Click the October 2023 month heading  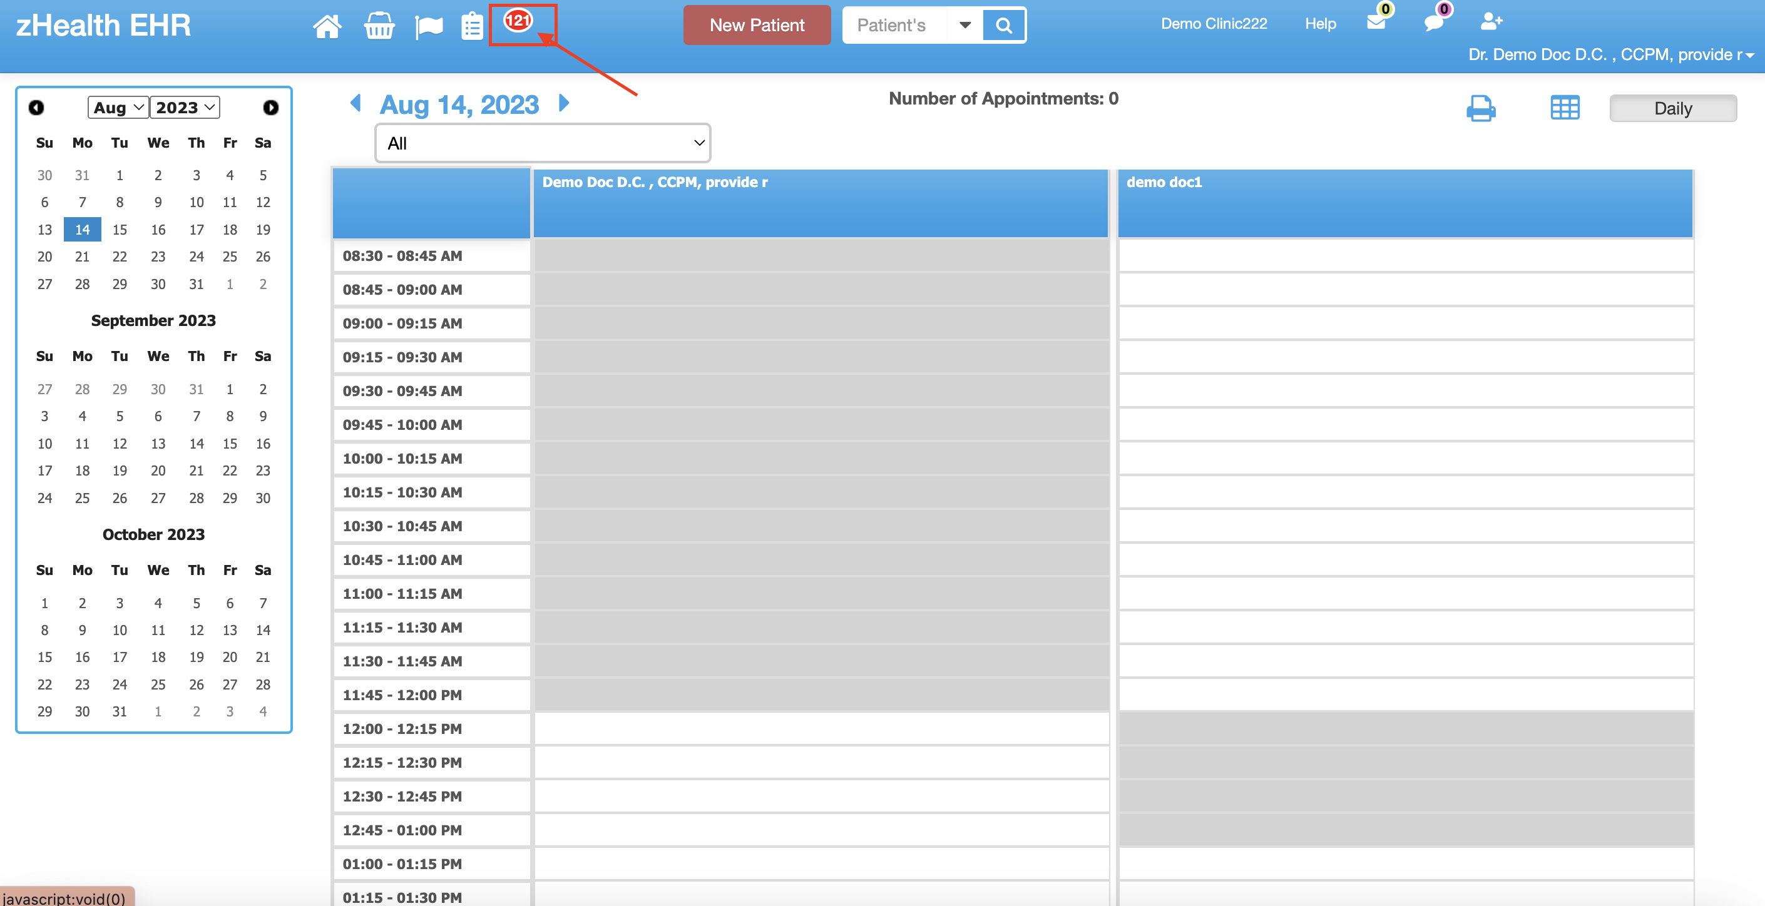coord(153,534)
